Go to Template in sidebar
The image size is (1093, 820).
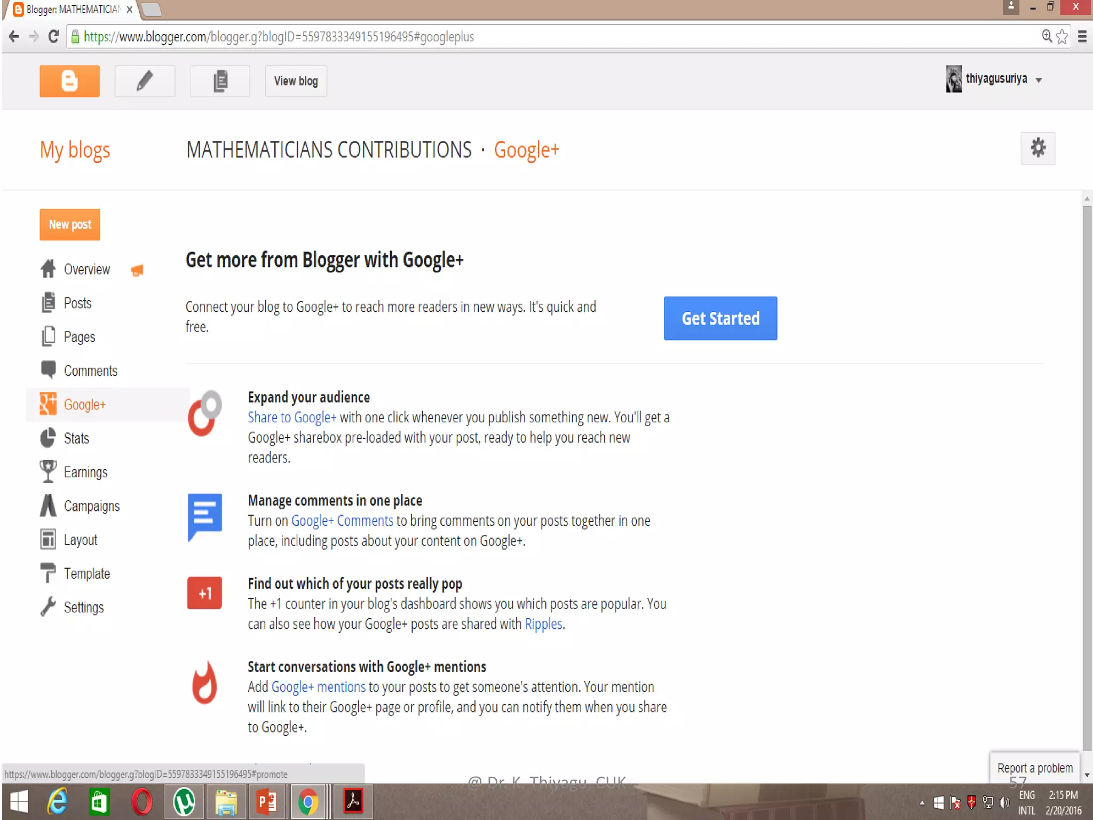pos(86,573)
